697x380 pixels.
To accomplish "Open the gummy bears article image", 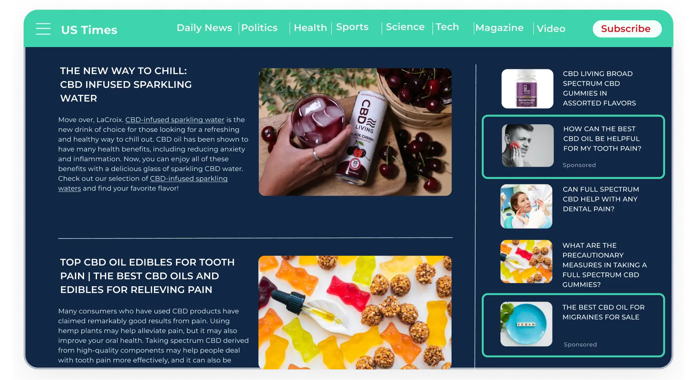I will [x=355, y=312].
